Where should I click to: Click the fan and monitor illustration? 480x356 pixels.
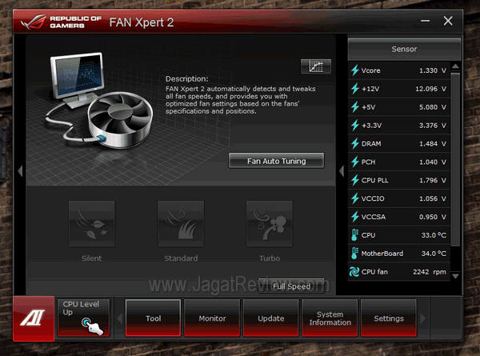(x=99, y=101)
